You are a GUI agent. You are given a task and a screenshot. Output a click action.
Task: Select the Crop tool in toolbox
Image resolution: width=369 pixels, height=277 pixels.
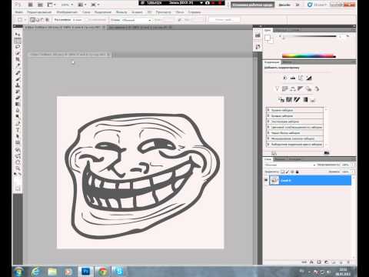(18, 59)
